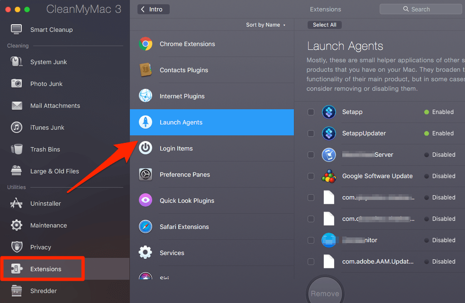Image resolution: width=465 pixels, height=303 pixels.
Task: Click the Setapp app icon
Action: point(329,112)
